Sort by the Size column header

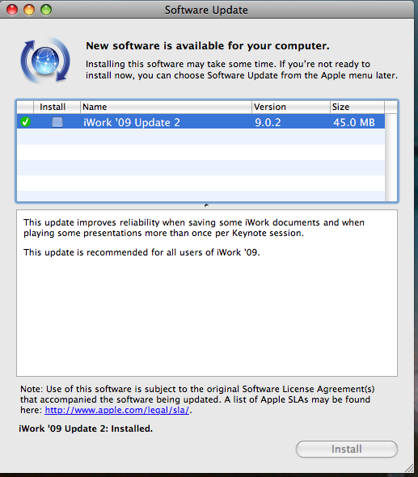coord(357,107)
